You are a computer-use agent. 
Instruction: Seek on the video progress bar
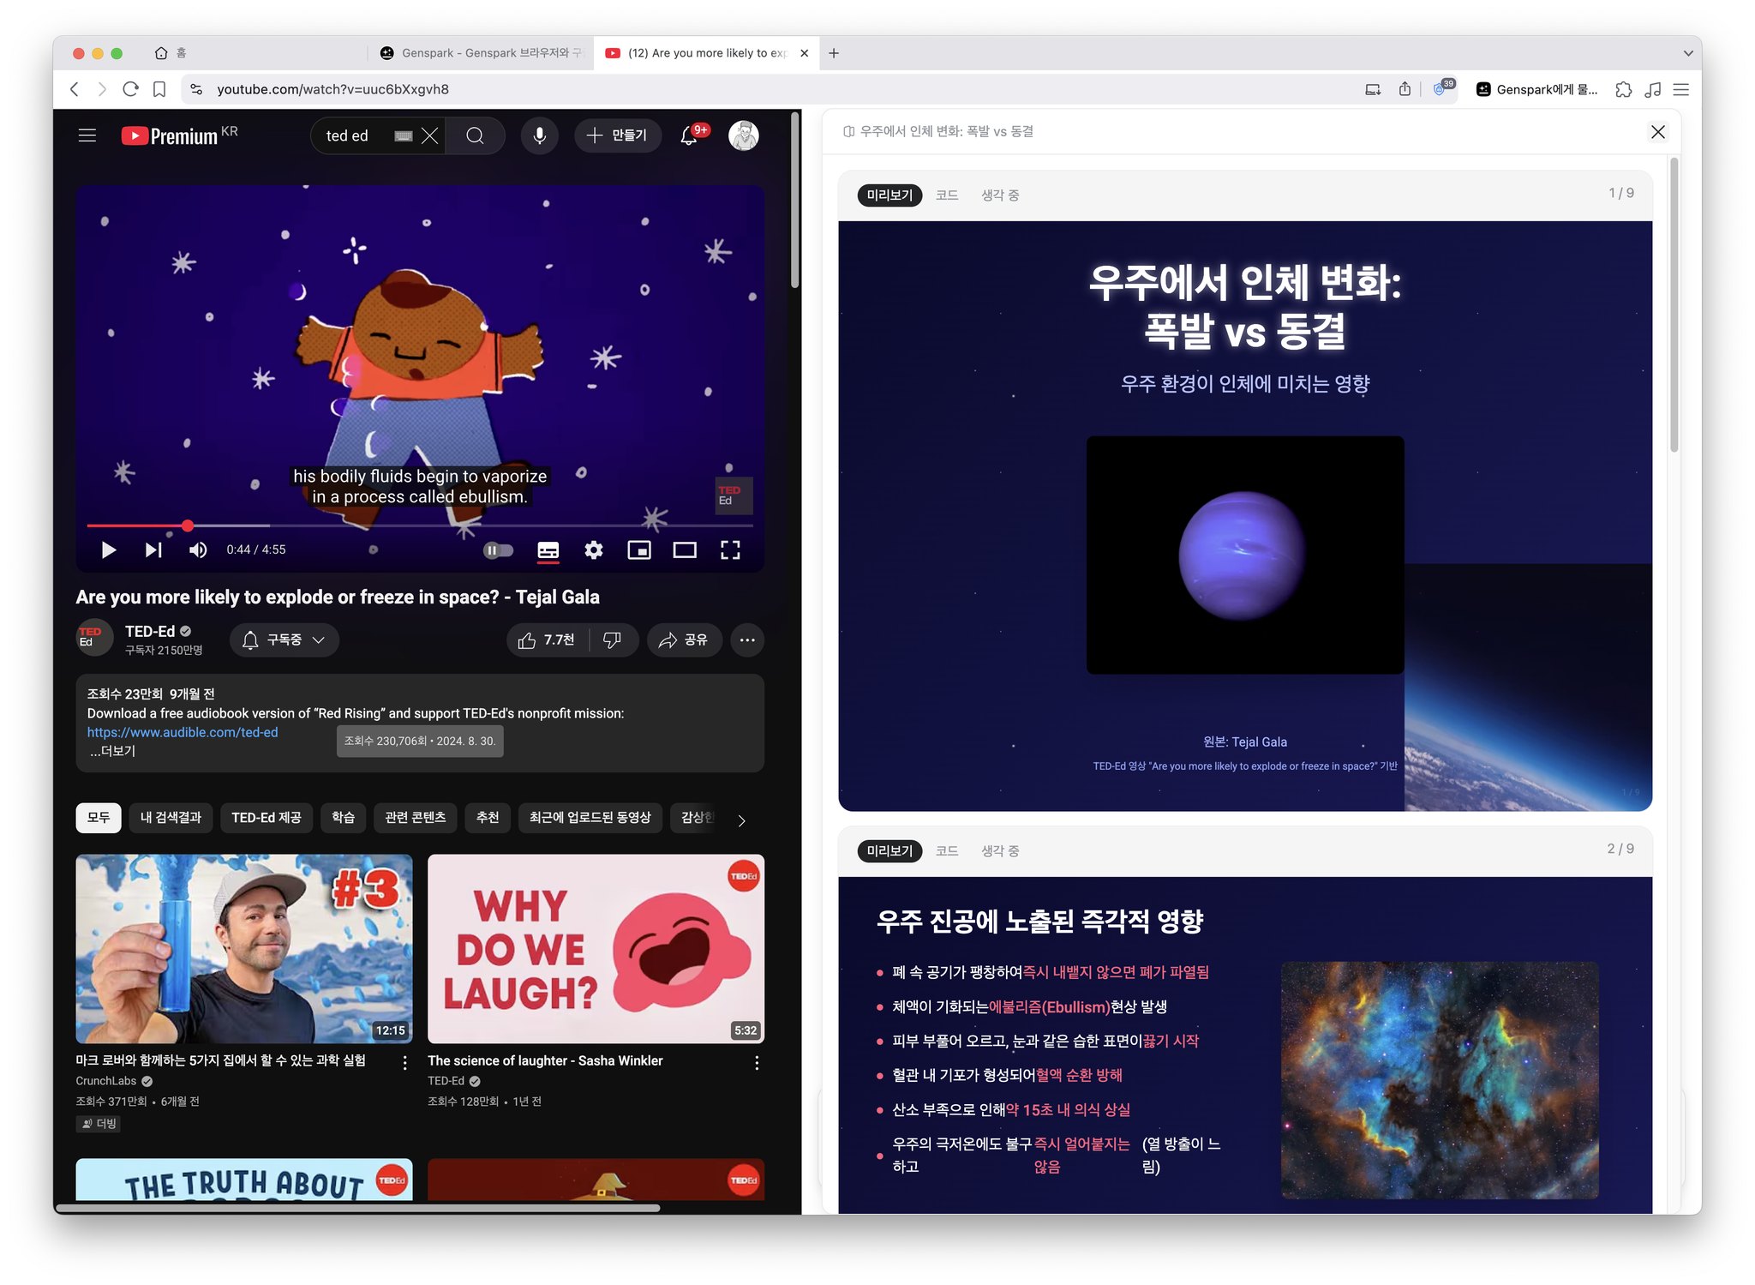tap(420, 525)
